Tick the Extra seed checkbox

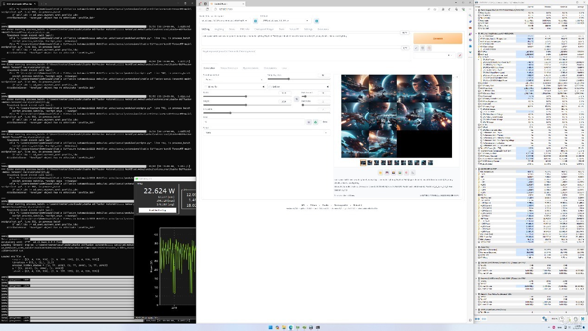pyautogui.click(x=321, y=122)
